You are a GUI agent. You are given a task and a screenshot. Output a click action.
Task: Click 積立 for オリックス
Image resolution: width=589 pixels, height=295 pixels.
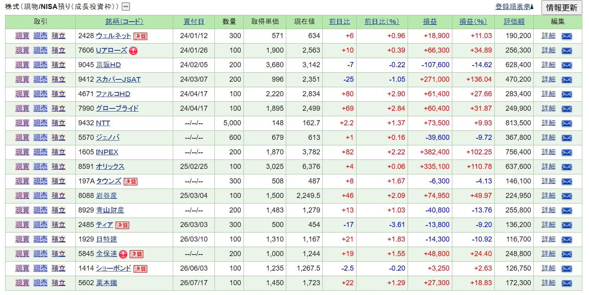(x=59, y=167)
